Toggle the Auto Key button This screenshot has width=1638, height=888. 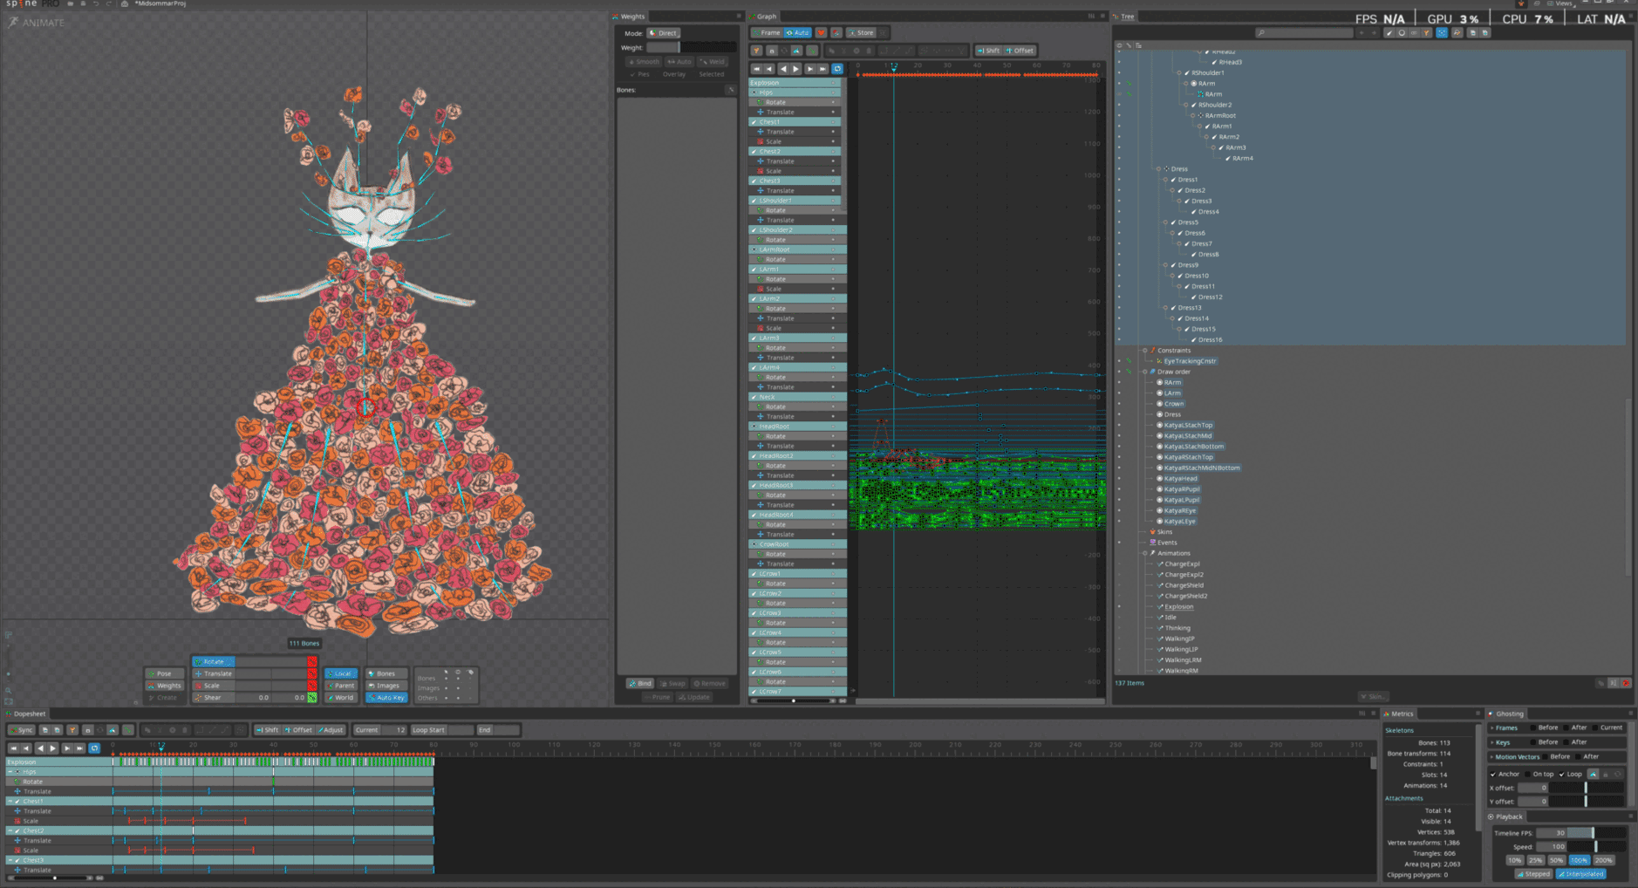387,698
